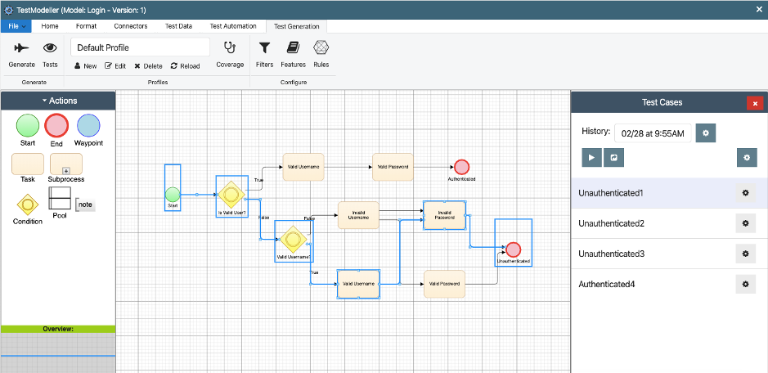The image size is (768, 373).
Task: Reload the profiles
Action: [185, 66]
